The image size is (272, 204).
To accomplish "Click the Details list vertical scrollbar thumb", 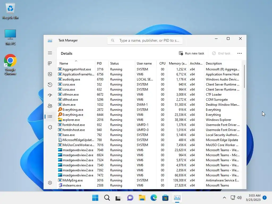I will pos(244,76).
